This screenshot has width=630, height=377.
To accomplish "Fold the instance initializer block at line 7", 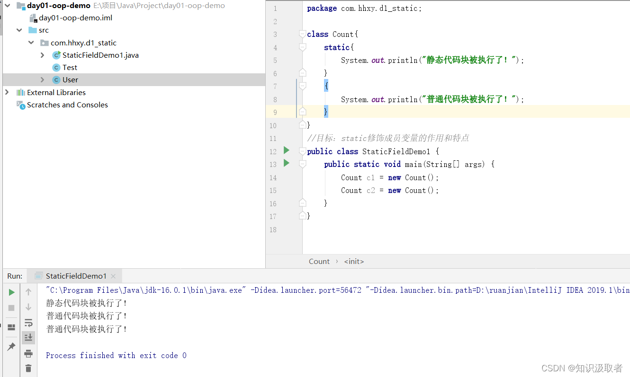I will click(303, 86).
